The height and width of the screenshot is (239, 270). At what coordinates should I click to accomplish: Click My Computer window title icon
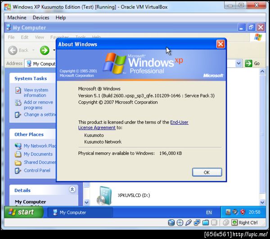(8, 27)
